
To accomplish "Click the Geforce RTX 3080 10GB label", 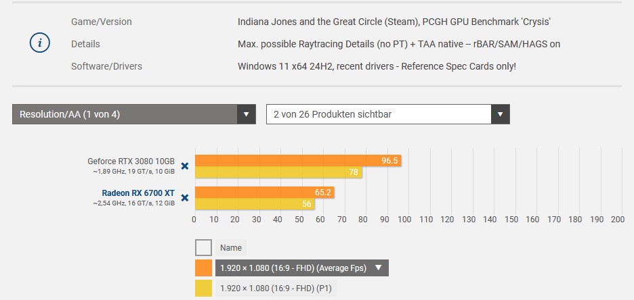I will tap(131, 161).
